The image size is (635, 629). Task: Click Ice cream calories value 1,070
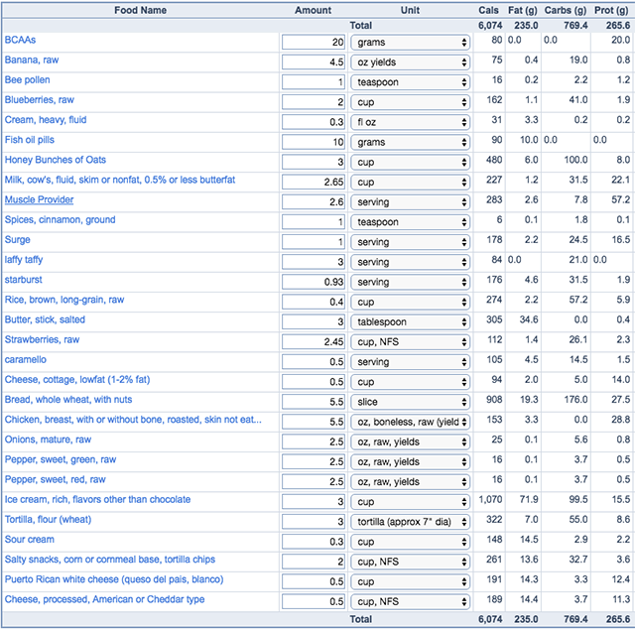click(490, 499)
